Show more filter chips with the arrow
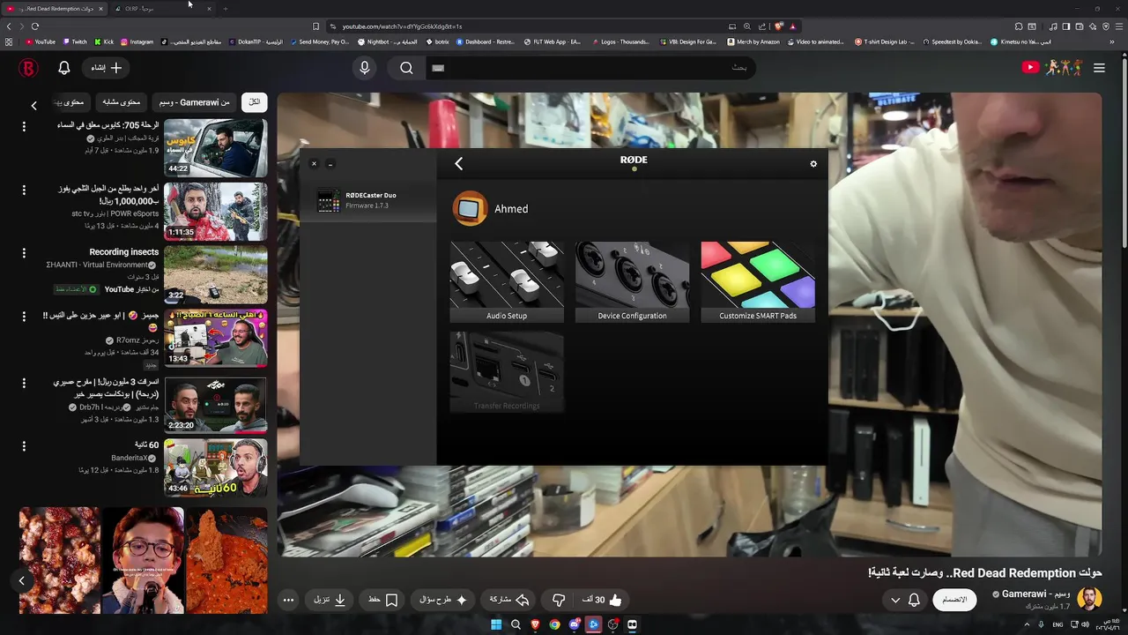This screenshot has width=1128, height=635. click(33, 105)
